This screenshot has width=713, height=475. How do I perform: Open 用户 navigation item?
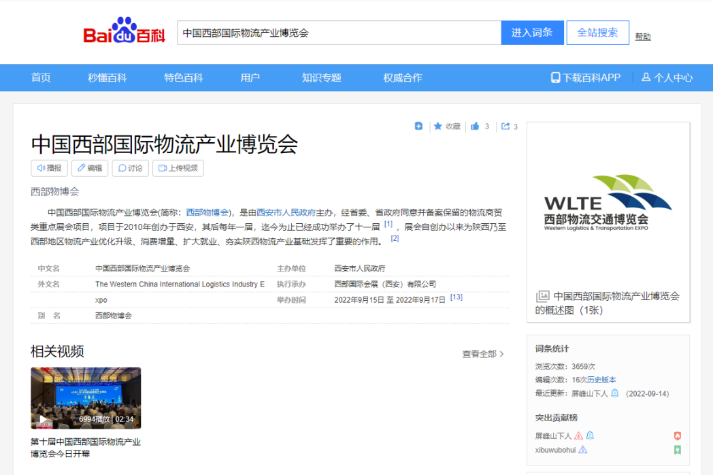(x=250, y=78)
